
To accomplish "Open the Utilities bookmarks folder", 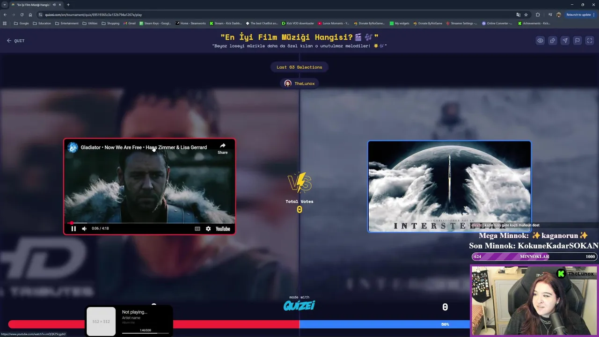I will pos(90,23).
